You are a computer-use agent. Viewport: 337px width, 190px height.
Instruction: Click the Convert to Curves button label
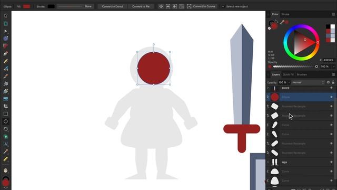point(204,6)
